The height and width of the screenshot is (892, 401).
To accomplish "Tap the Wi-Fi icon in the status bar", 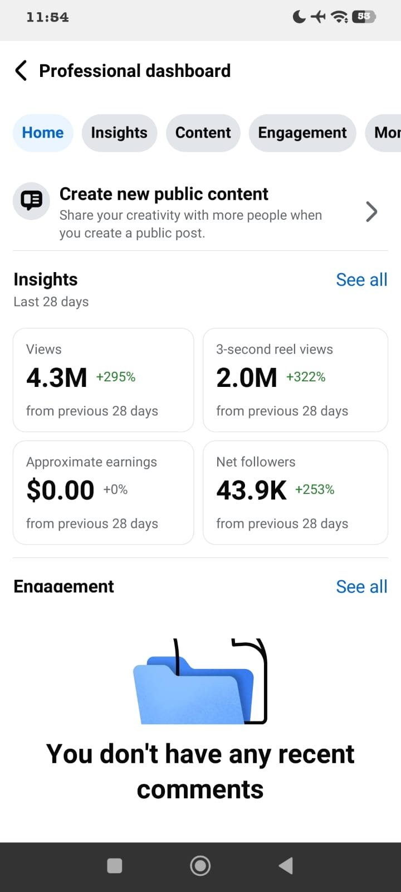I will [x=339, y=17].
